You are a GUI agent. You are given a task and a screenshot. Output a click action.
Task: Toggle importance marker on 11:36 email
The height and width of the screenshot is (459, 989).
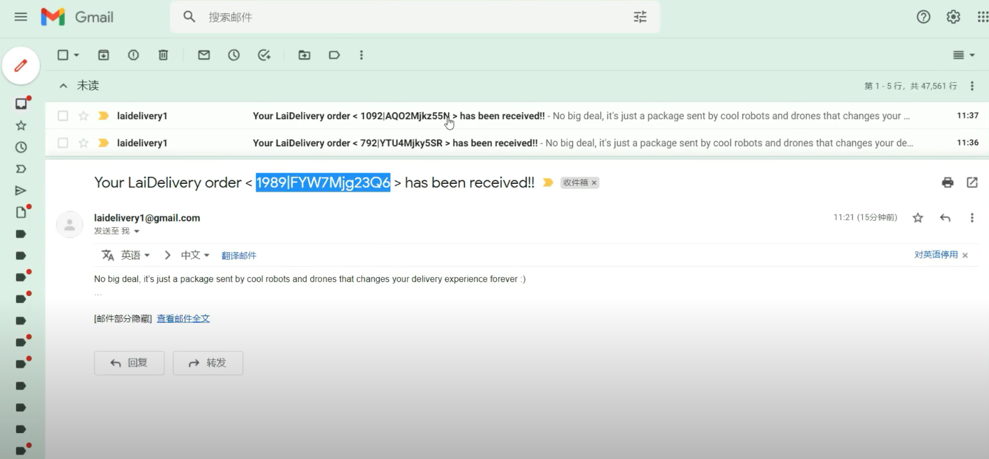103,143
